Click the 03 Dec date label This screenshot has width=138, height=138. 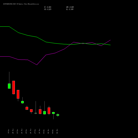pos(53,131)
